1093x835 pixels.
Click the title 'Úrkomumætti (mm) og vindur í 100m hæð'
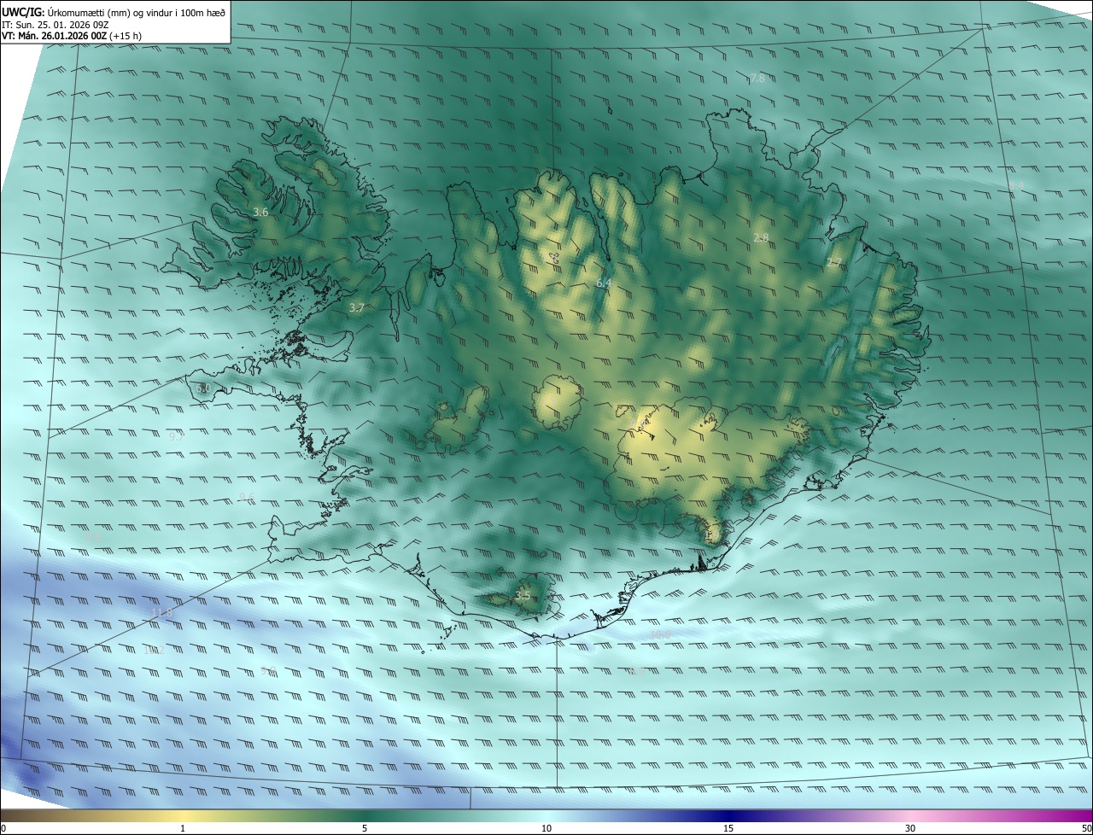tap(136, 12)
